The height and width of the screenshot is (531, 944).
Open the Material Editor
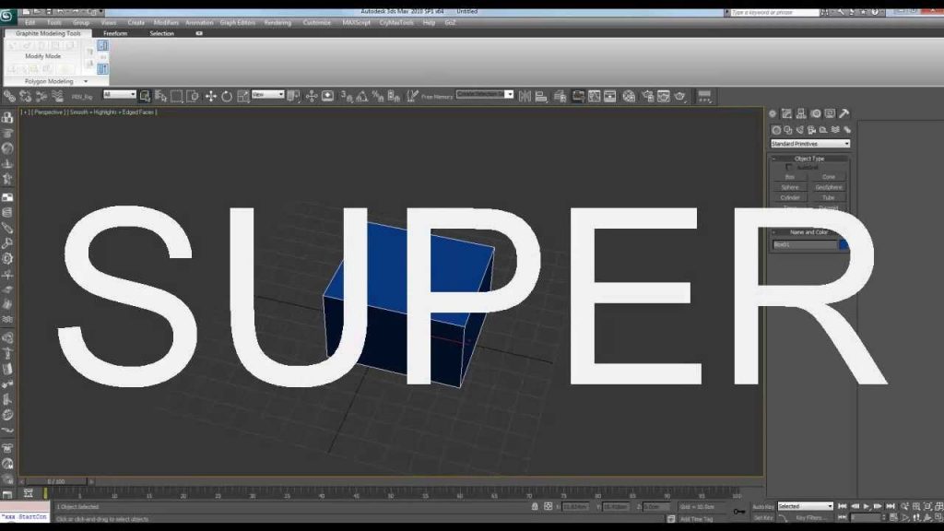click(x=629, y=95)
